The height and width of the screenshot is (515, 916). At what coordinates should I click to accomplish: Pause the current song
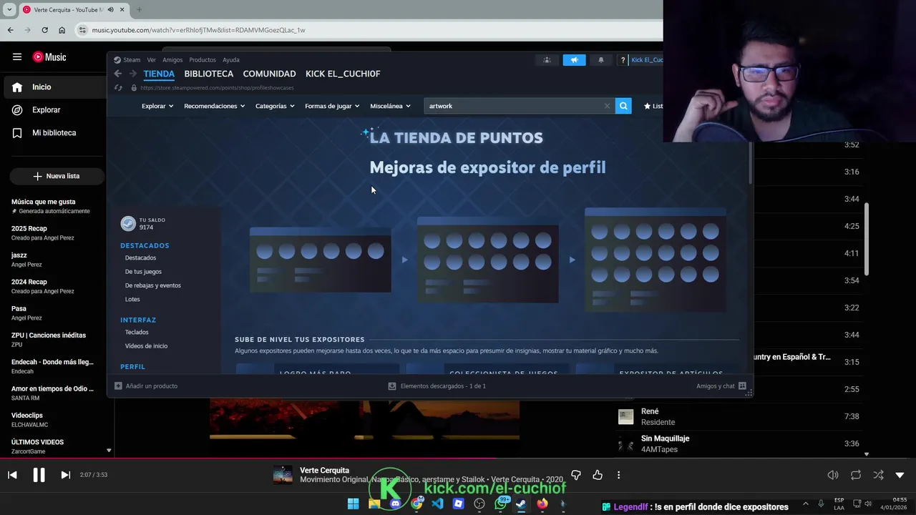click(x=39, y=475)
